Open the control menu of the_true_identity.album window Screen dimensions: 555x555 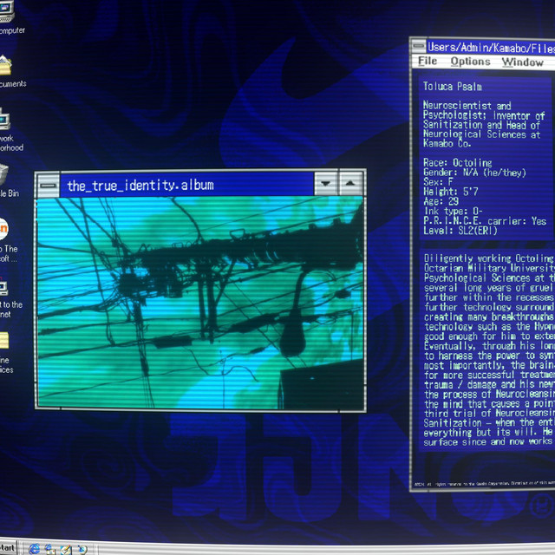click(x=49, y=185)
